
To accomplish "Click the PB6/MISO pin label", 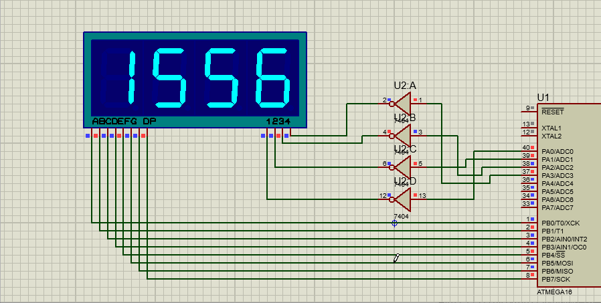I will [557, 272].
